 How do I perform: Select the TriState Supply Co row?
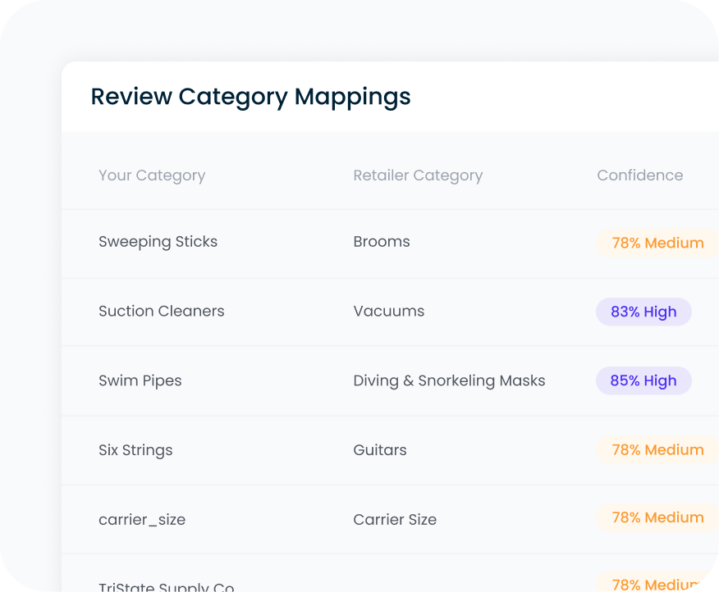166,585
